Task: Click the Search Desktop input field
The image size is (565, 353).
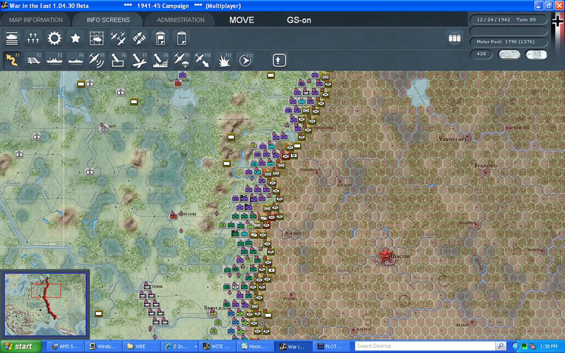Action: 425,346
